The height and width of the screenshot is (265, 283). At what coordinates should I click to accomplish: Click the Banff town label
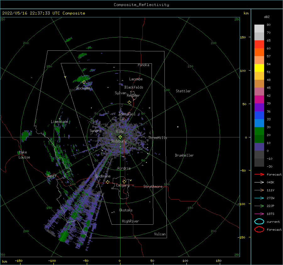(52, 176)
